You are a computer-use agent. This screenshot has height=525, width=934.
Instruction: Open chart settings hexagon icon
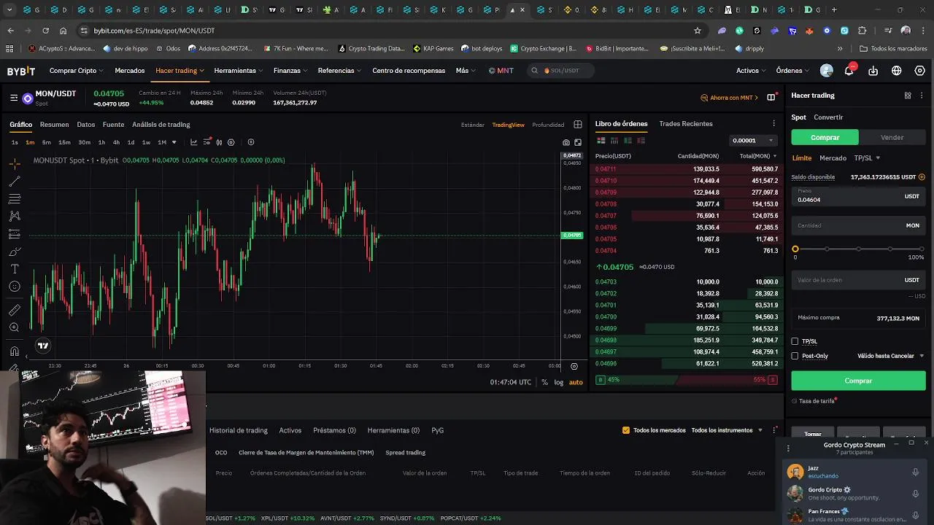point(231,142)
